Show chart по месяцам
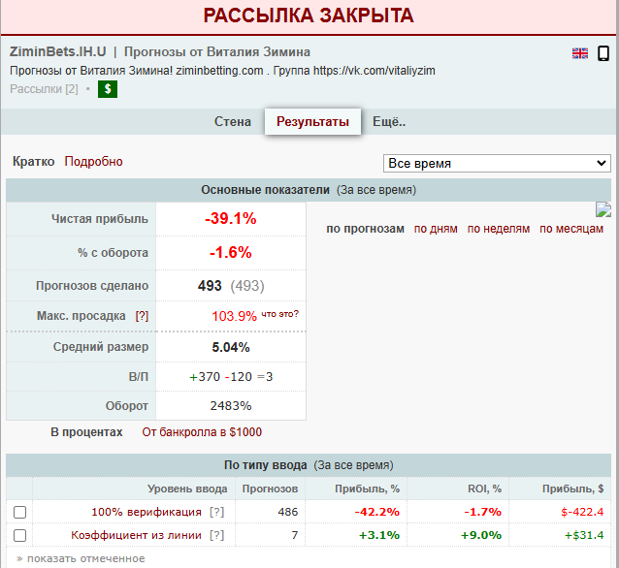Screen dimensions: 619x568 coord(571,229)
